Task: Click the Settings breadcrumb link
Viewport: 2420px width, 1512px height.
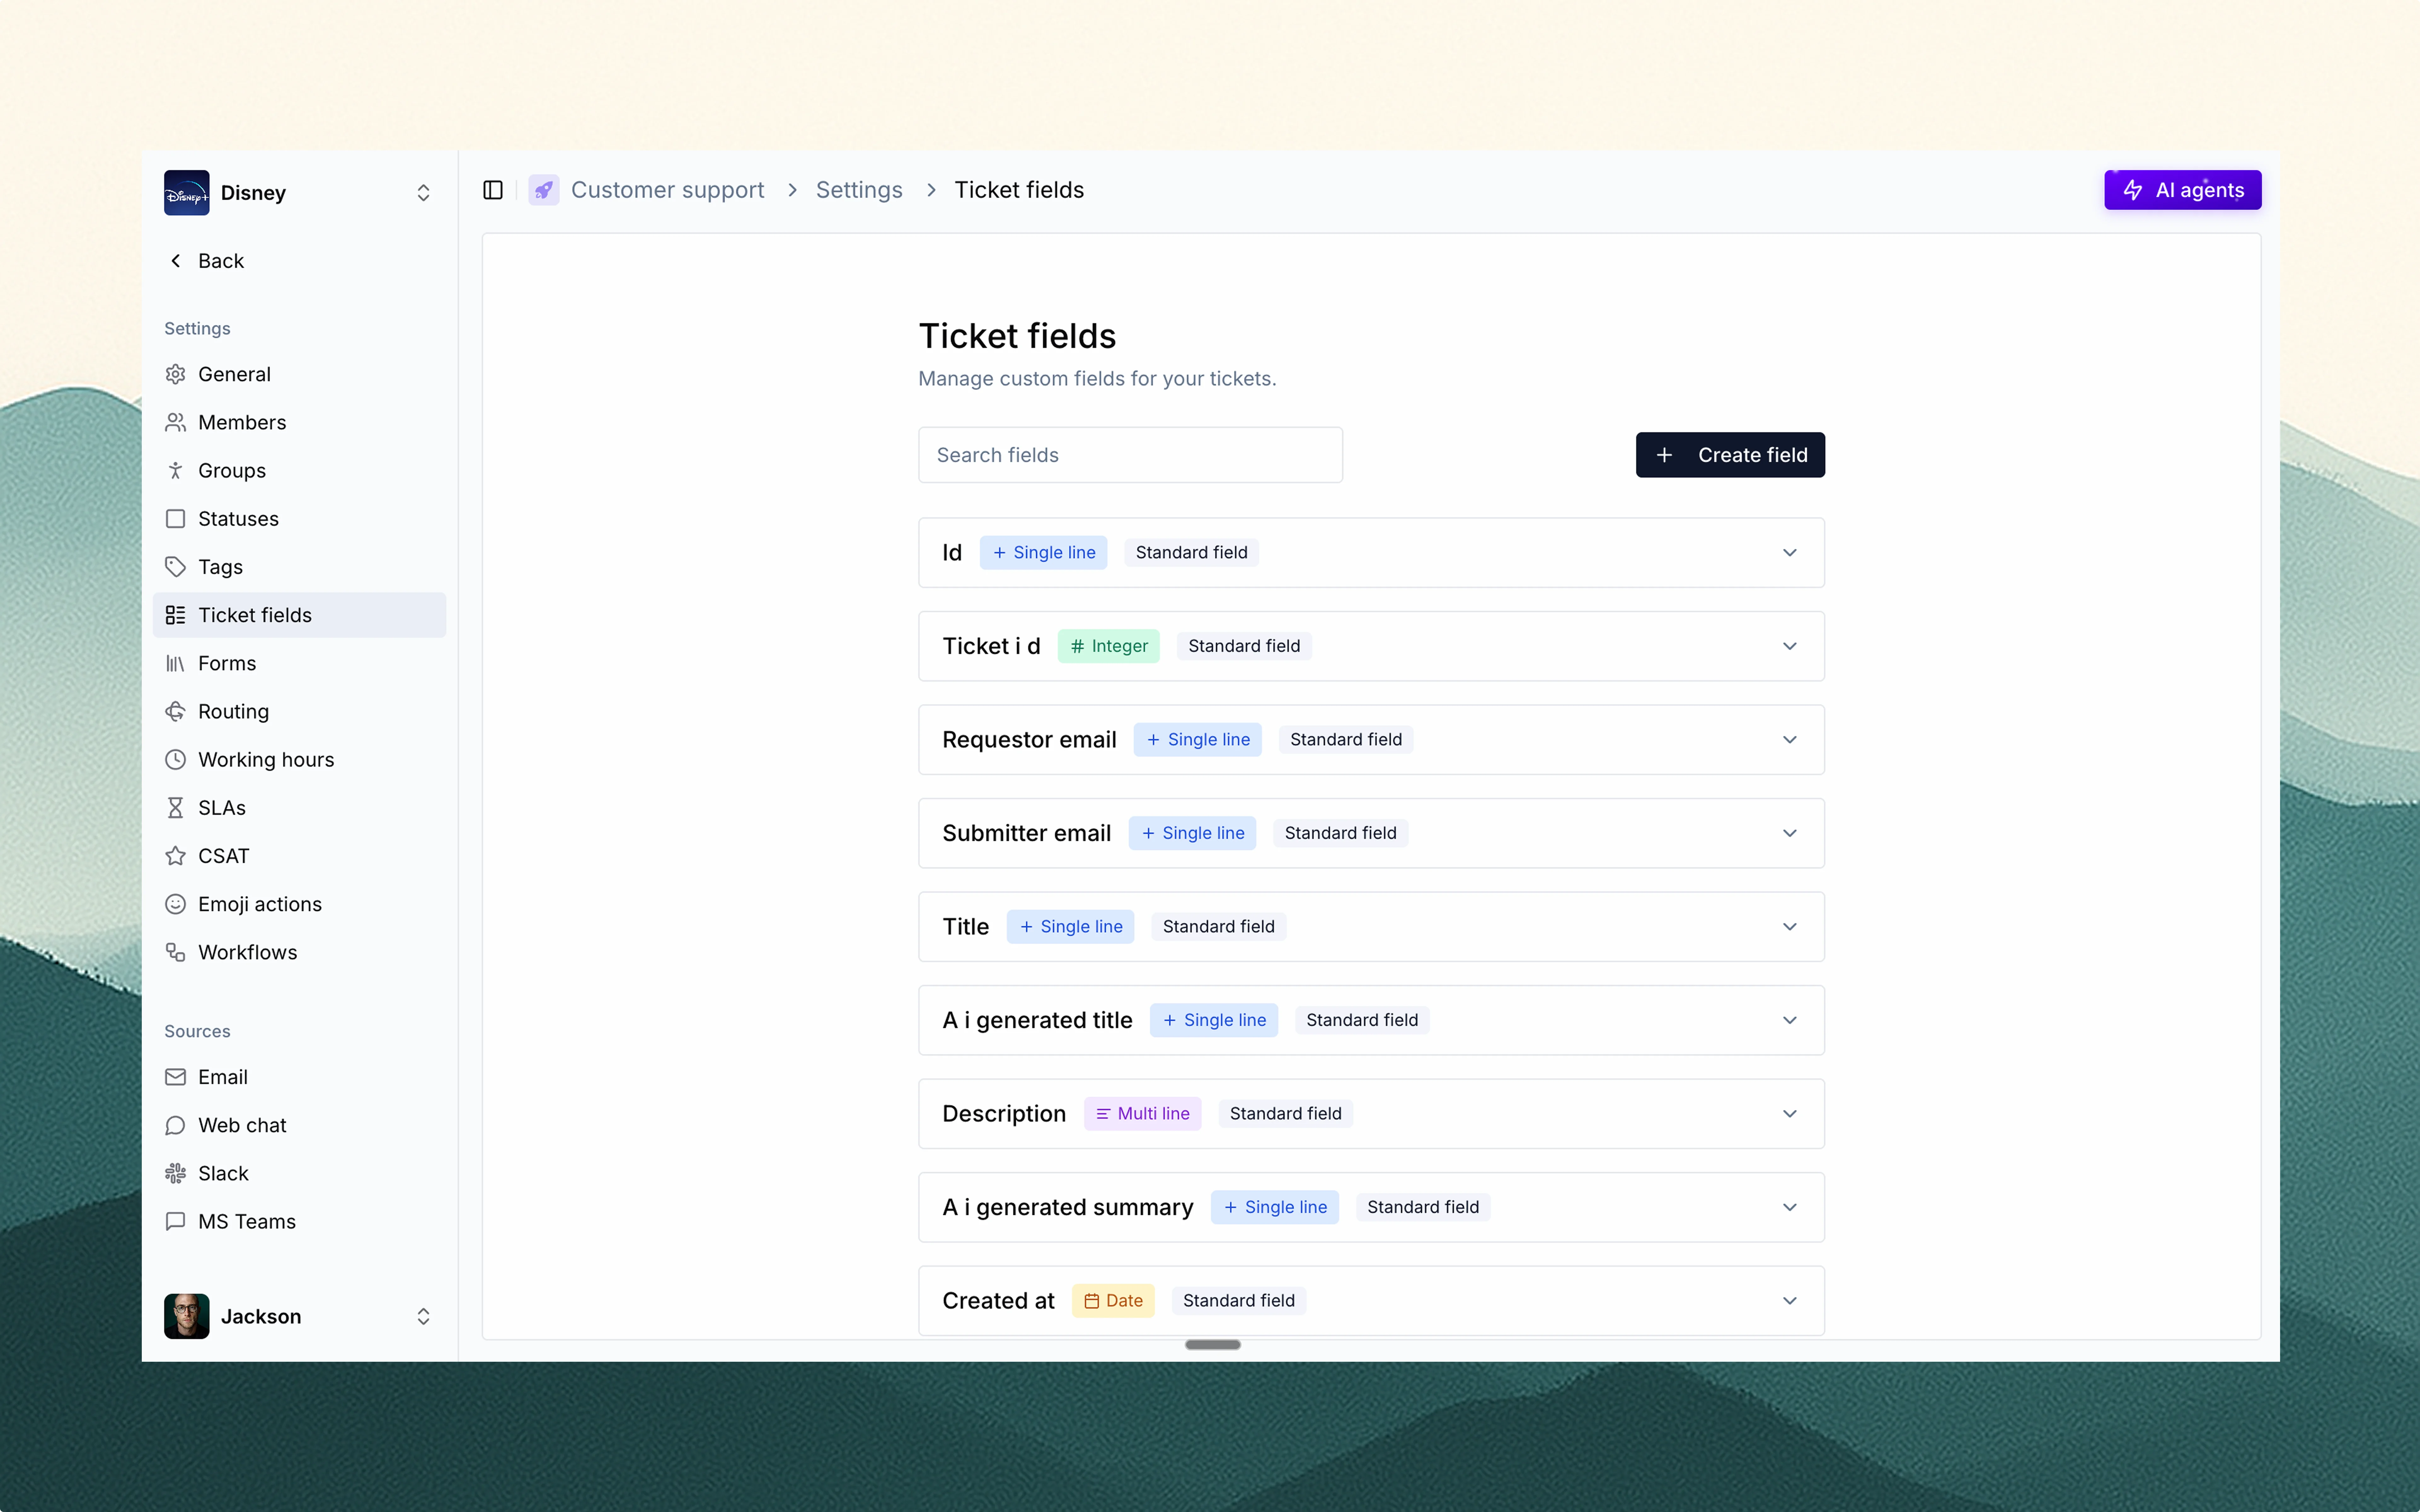Action: pyautogui.click(x=859, y=190)
